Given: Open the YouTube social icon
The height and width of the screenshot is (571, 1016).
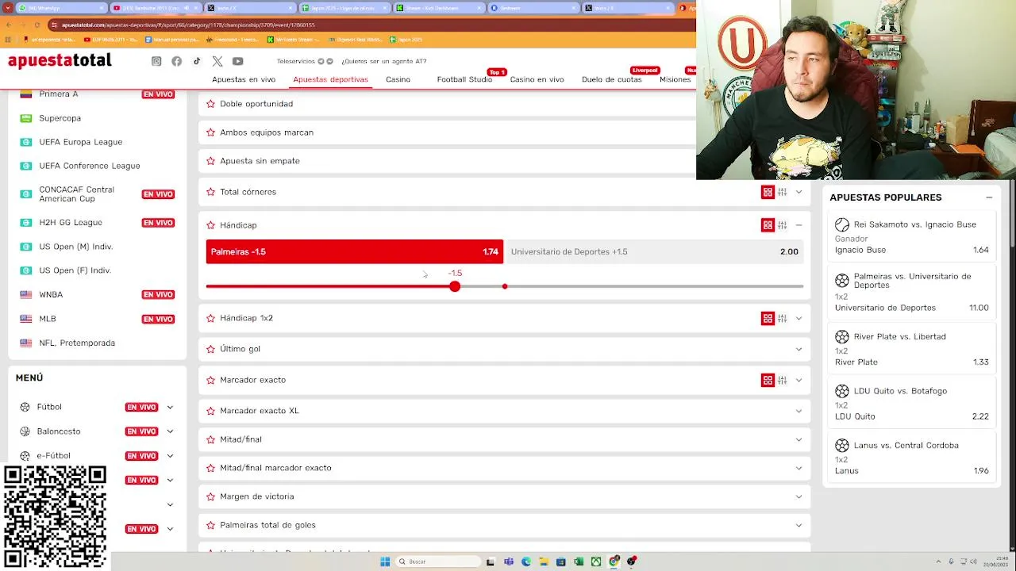Looking at the screenshot, I should (x=237, y=61).
